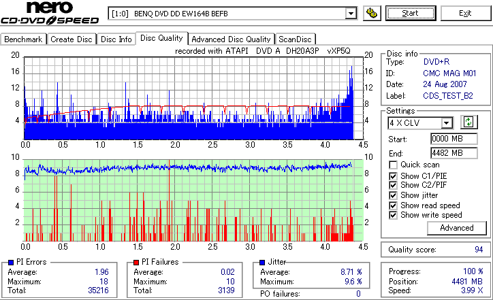Click the red PI Failures legend square
Screen dimensions: 493x300
pyautogui.click(x=136, y=263)
